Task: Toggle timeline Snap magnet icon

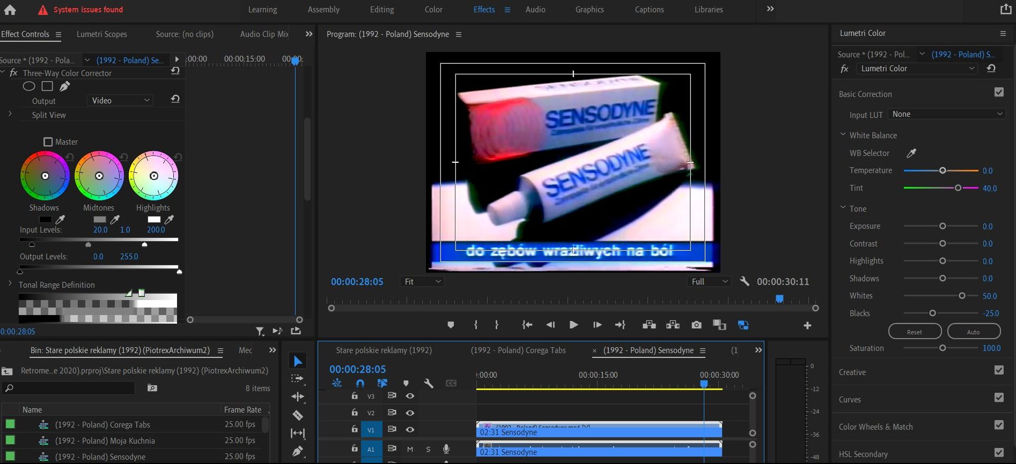Action: pos(360,383)
